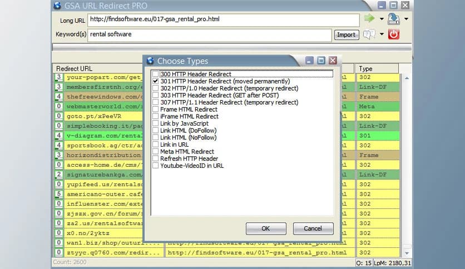Select row your-popart.com/get
The width and height of the screenshot is (465, 269).
point(103,77)
